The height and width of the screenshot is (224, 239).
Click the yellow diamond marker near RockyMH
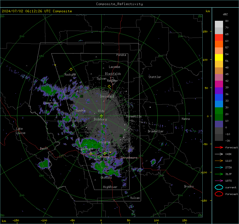pos(71,70)
